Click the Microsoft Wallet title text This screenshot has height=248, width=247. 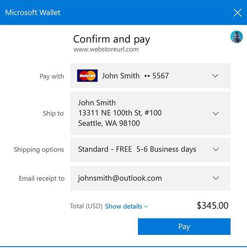33,13
